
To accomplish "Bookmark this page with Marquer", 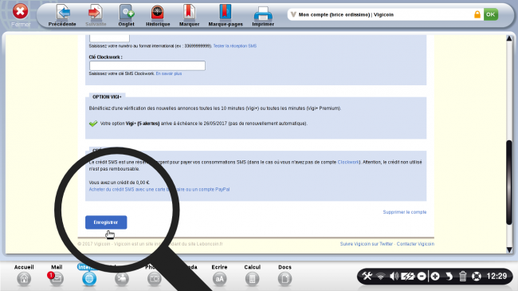I will click(x=189, y=13).
